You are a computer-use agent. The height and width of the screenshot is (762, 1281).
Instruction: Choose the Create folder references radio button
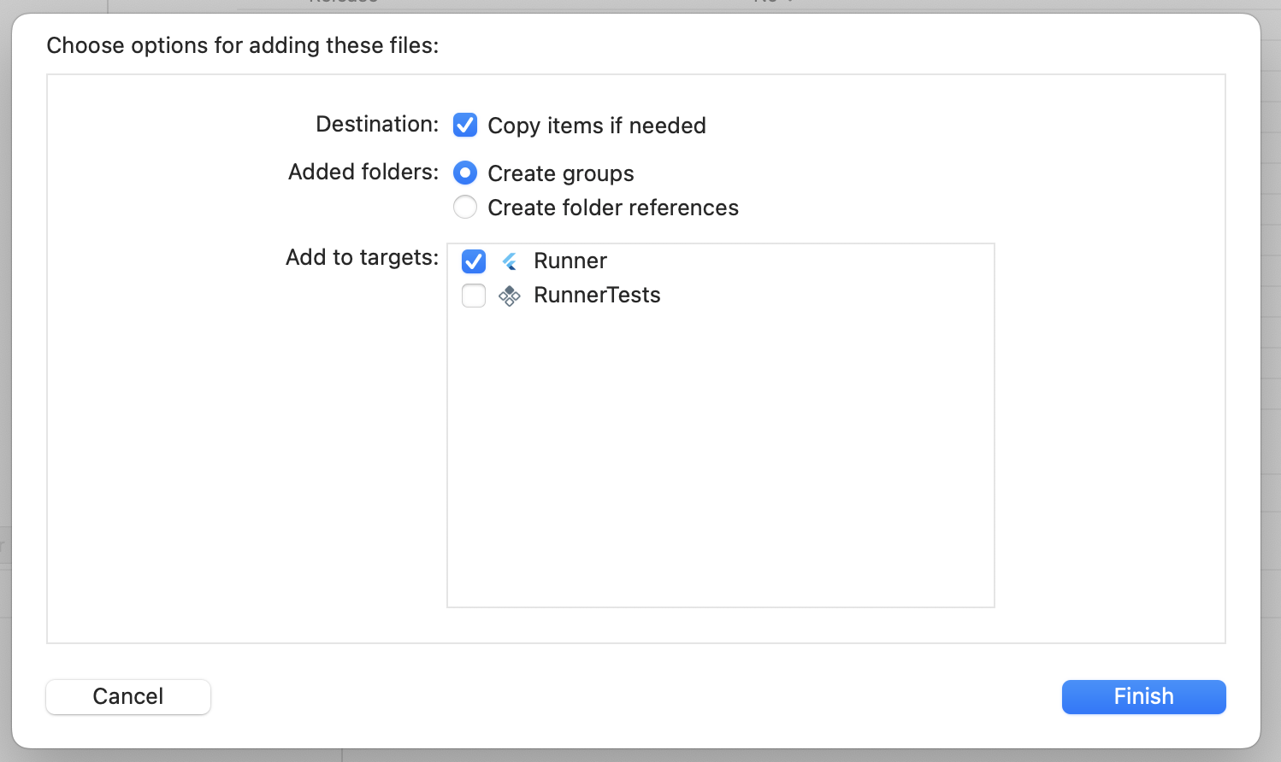(465, 208)
